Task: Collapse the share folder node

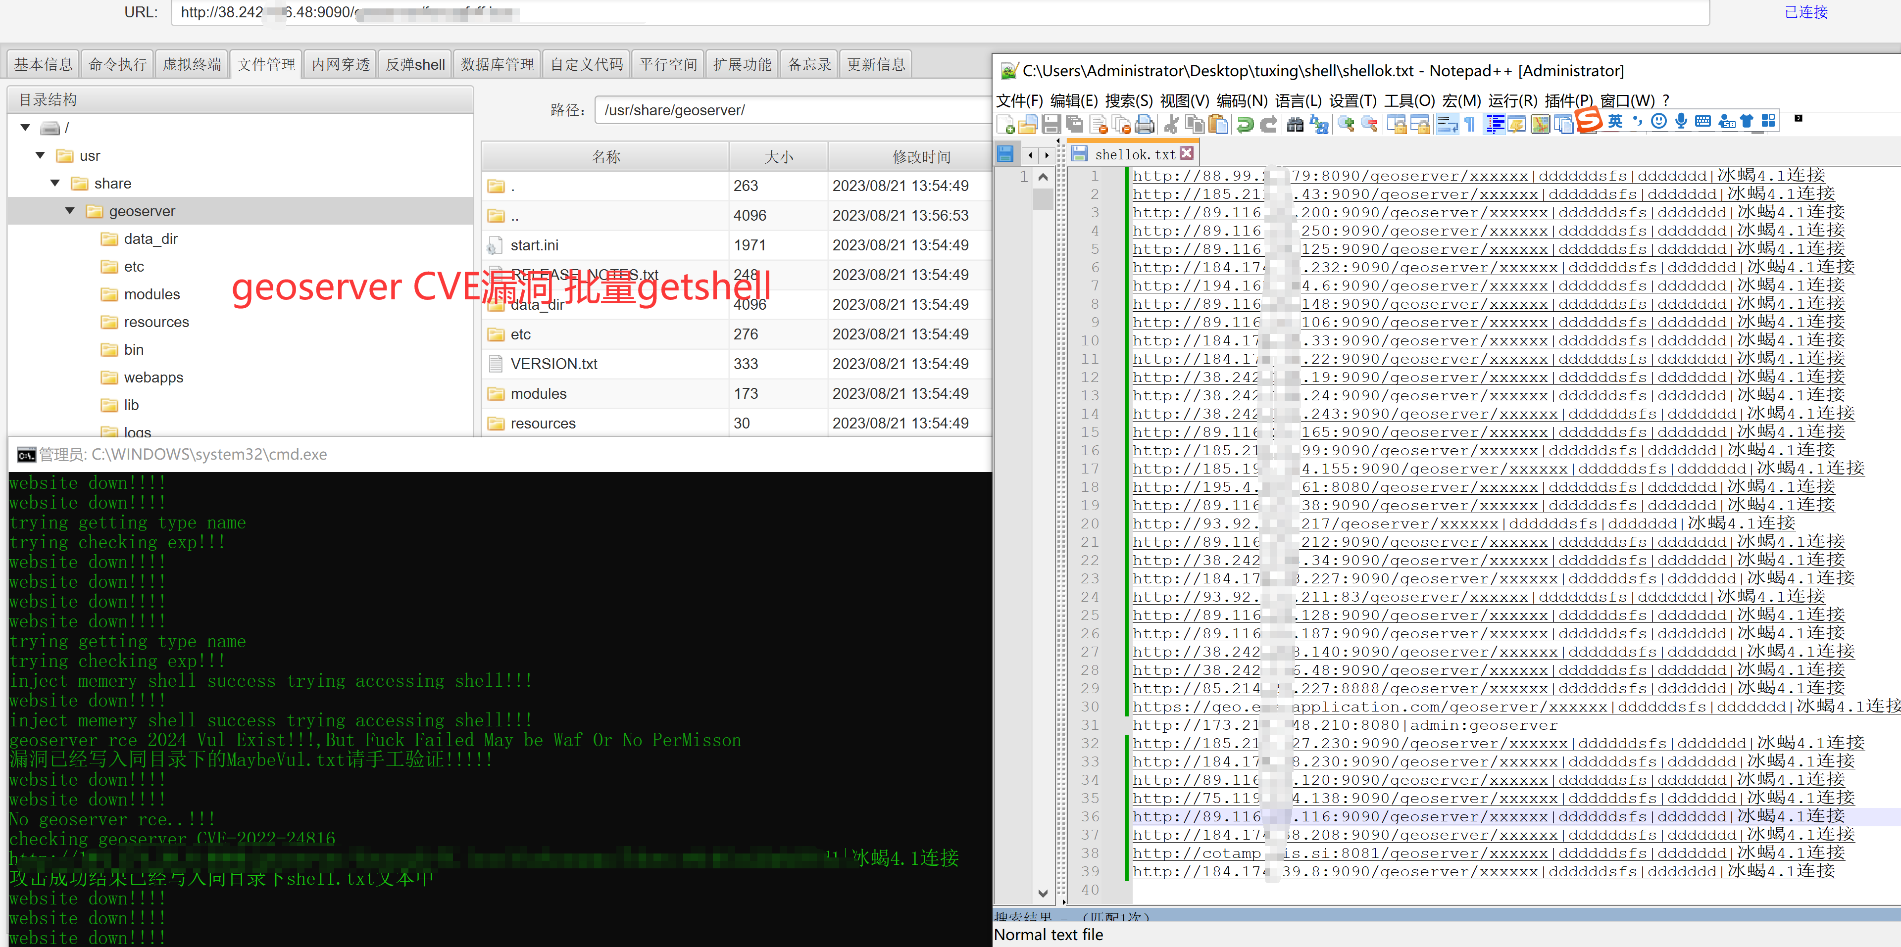Action: 54,183
